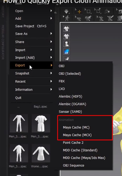
Task: Open the MODULAR CONFIGURATOR side tab
Action: pyautogui.click(x=3, y=42)
